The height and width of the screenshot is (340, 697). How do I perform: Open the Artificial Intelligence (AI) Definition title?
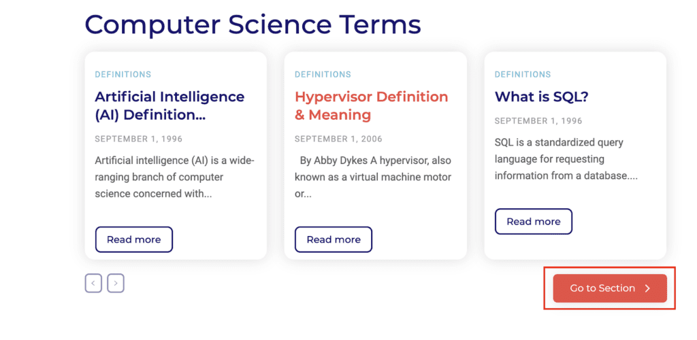point(169,105)
